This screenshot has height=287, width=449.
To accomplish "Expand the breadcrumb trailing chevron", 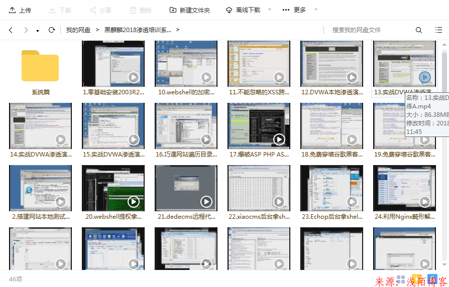I will click(178, 30).
